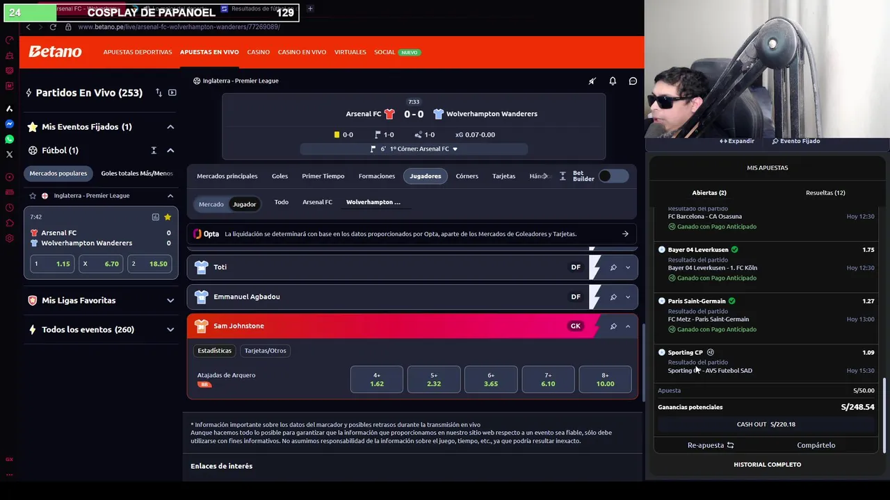Viewport: 890px width, 500px height.
Task: Click the browser sidebar settings gear icon
Action: (x=9, y=238)
